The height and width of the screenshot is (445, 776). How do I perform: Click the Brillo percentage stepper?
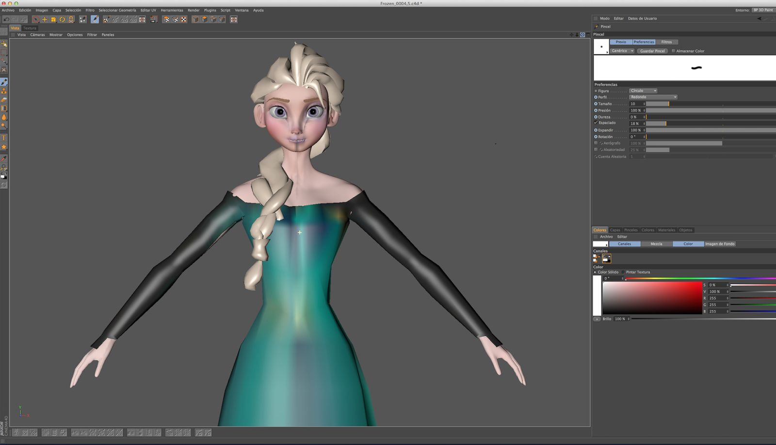click(x=629, y=319)
